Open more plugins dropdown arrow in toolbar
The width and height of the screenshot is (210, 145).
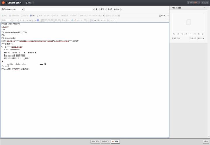(x=104, y=16)
